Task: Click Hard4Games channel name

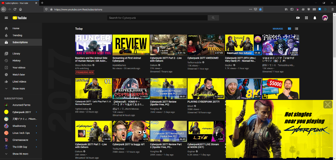Action: click(119, 65)
